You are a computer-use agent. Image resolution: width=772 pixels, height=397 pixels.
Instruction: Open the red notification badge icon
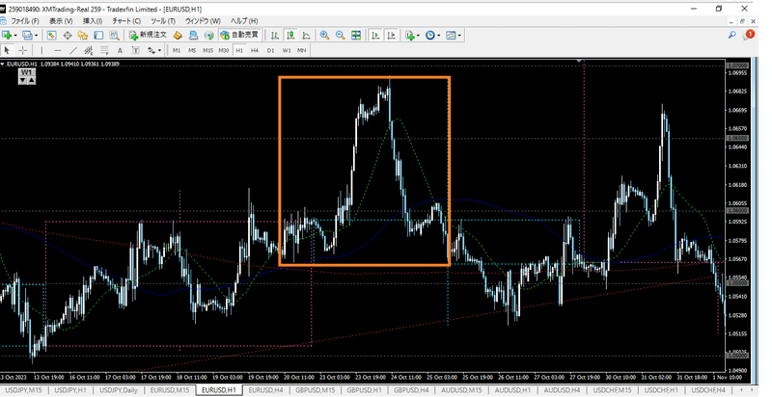pyautogui.click(x=749, y=35)
